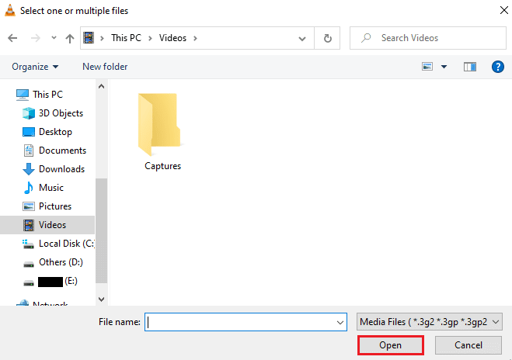Select 'This PC' in the address breadcrumb
This screenshot has height=360, width=512.
126,38
